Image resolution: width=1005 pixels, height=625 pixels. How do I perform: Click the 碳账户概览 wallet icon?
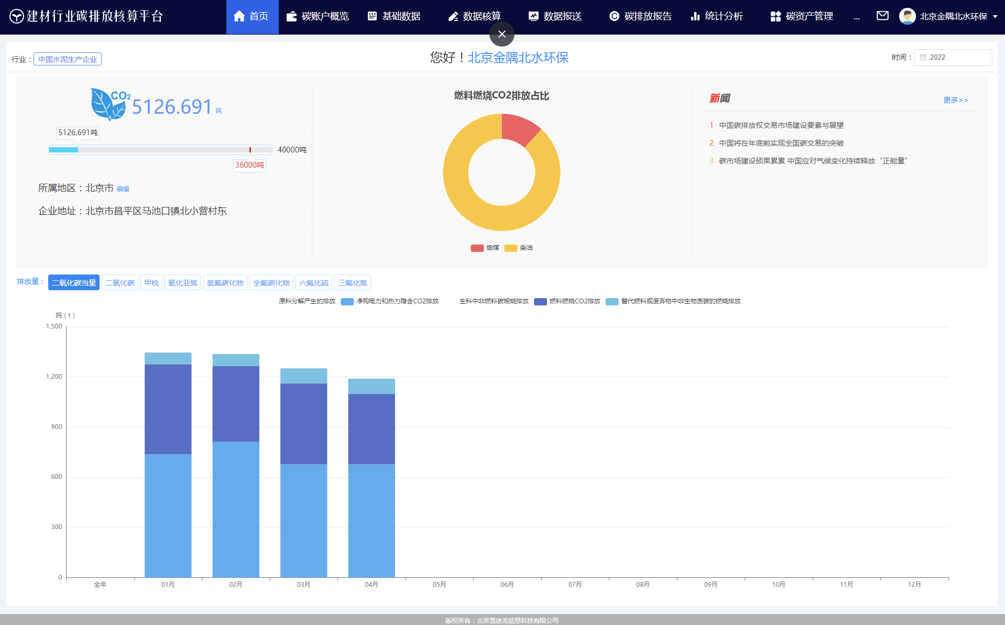pos(291,16)
